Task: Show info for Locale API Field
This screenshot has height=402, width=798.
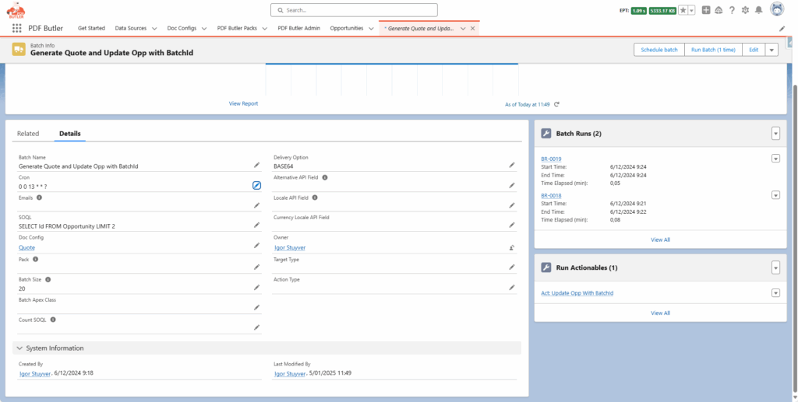Action: click(315, 198)
